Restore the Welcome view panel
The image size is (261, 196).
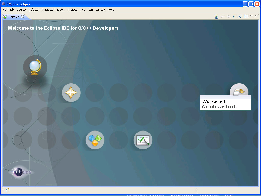click(x=256, y=16)
